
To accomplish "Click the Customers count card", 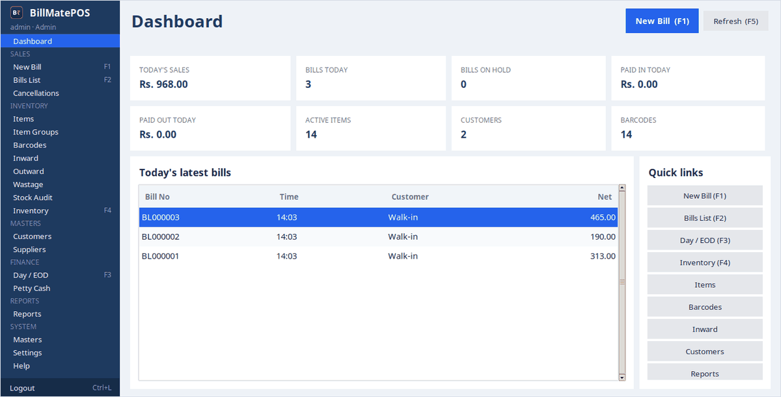I will (528, 129).
